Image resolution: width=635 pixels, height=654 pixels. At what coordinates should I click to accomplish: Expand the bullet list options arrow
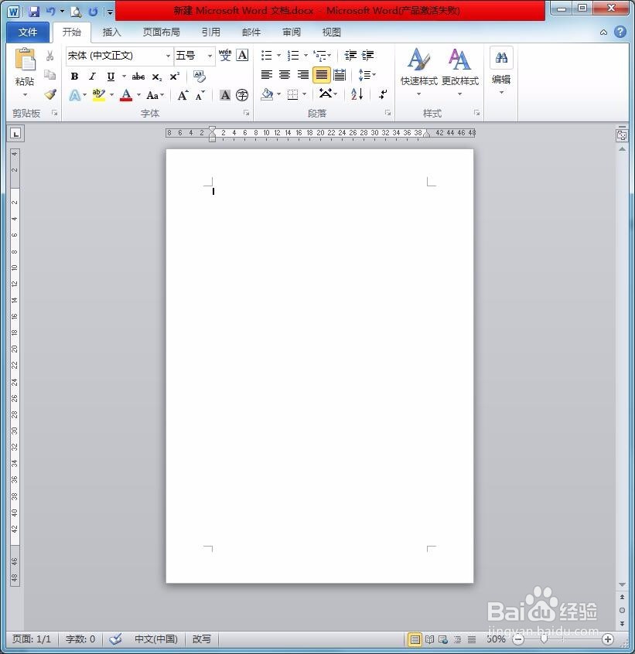point(278,55)
